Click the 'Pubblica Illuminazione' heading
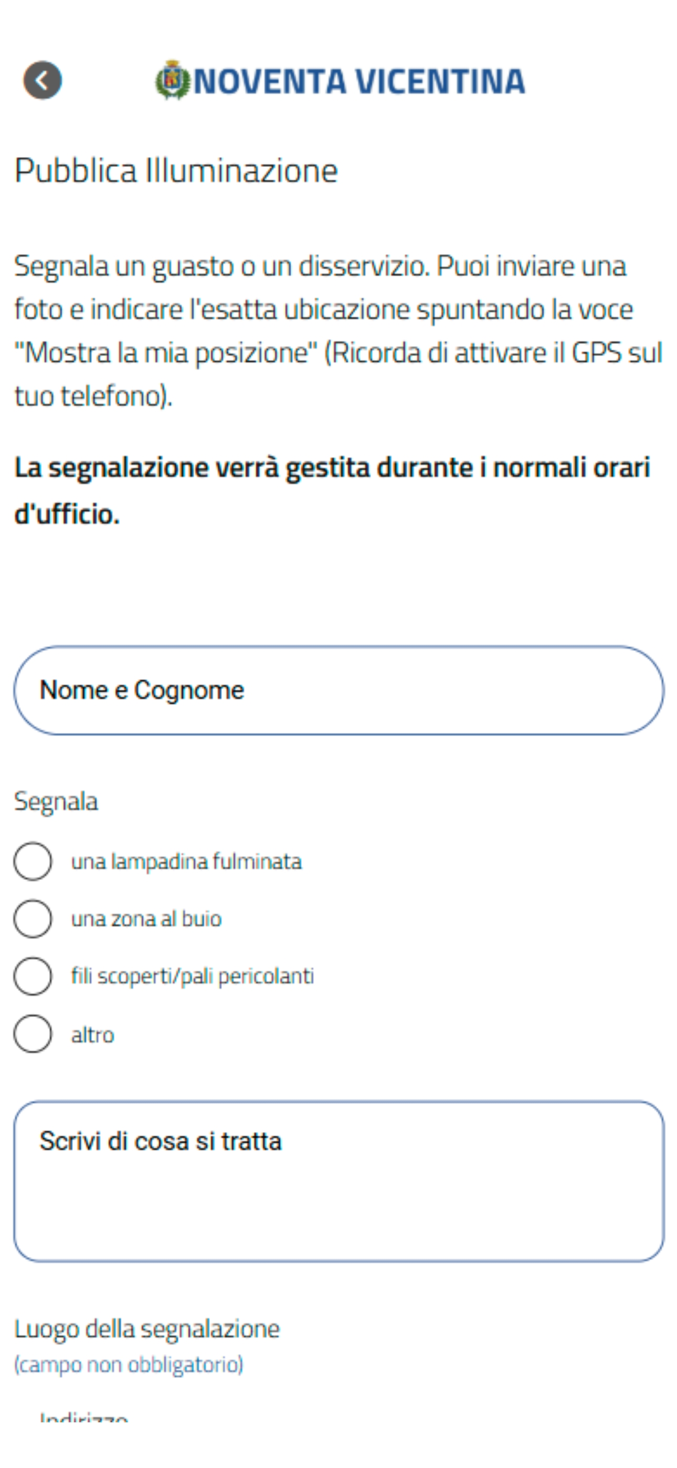Screen dimensions: 677x1468 tap(176, 171)
